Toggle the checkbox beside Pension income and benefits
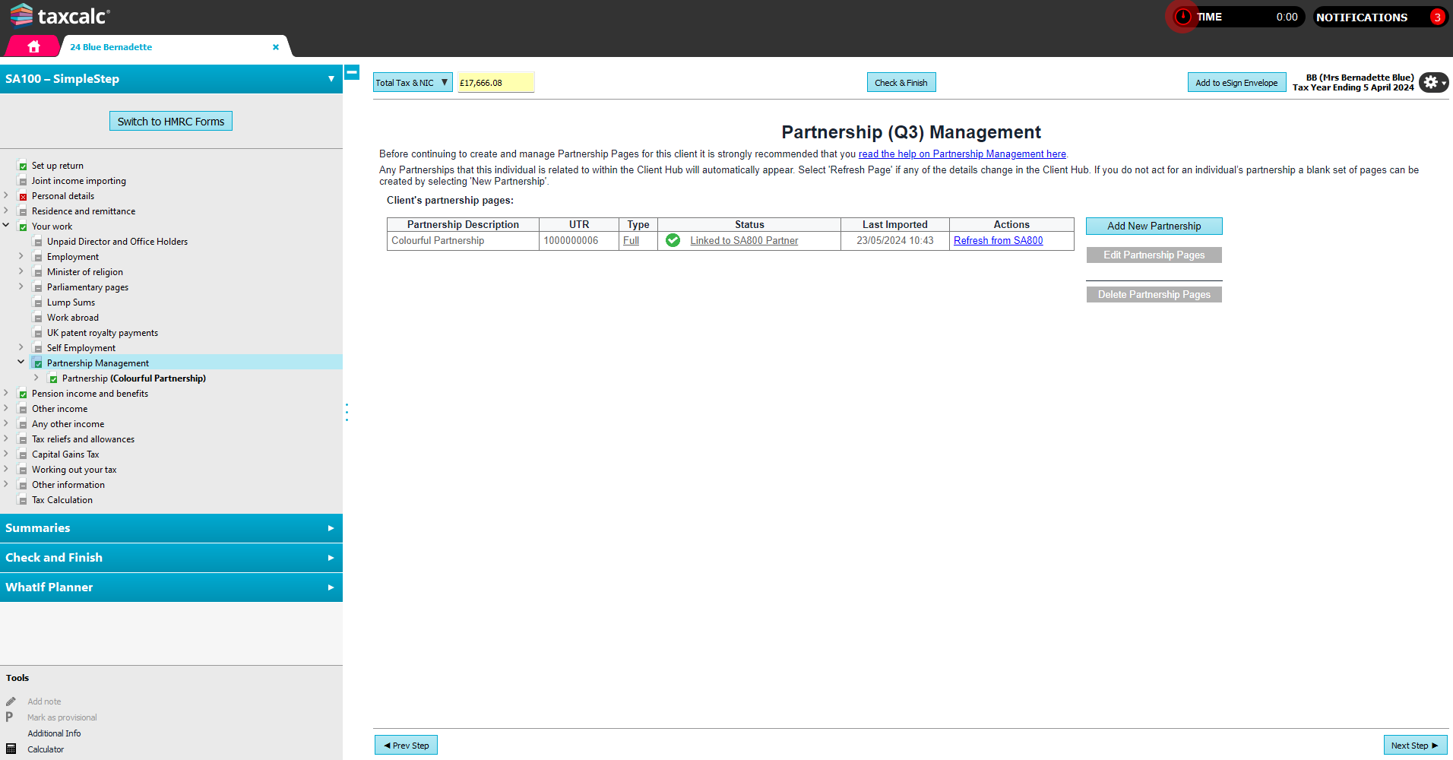This screenshot has height=760, width=1453. point(22,393)
